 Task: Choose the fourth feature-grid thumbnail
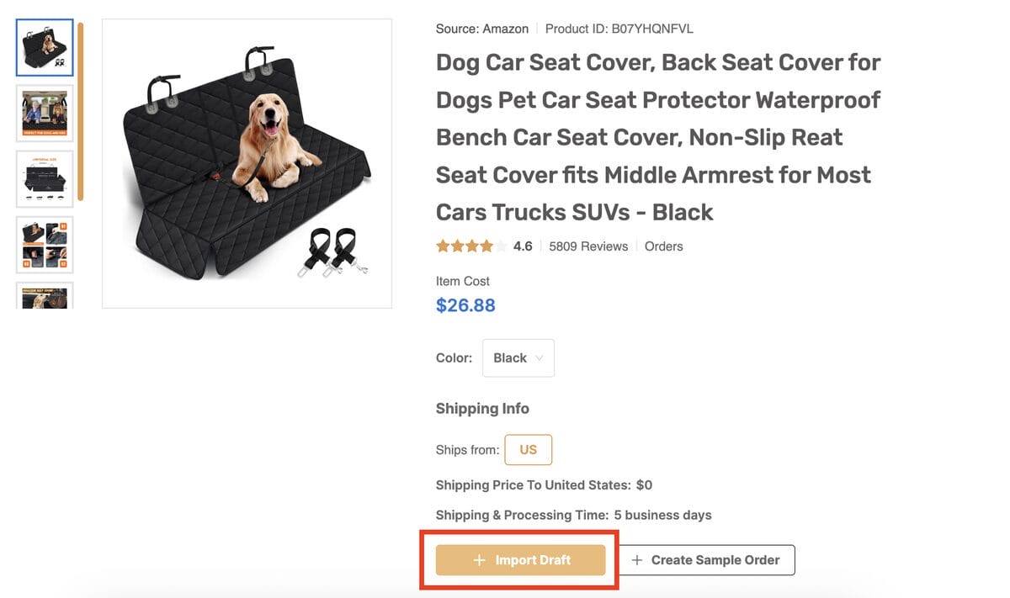tap(45, 245)
